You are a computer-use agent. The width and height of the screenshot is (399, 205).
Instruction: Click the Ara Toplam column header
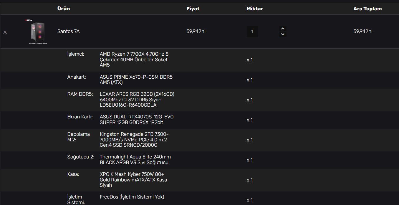[367, 9]
